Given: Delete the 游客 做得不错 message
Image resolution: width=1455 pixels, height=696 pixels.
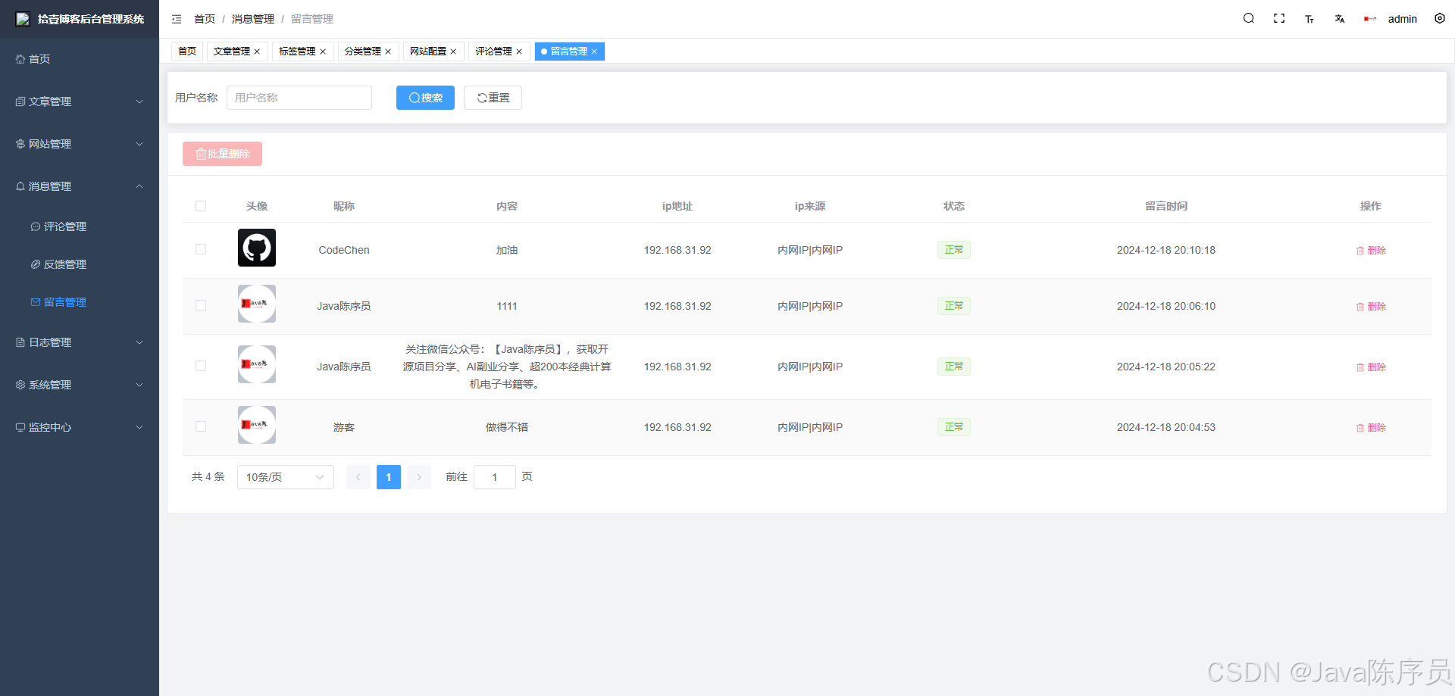Looking at the screenshot, I should click(1371, 428).
